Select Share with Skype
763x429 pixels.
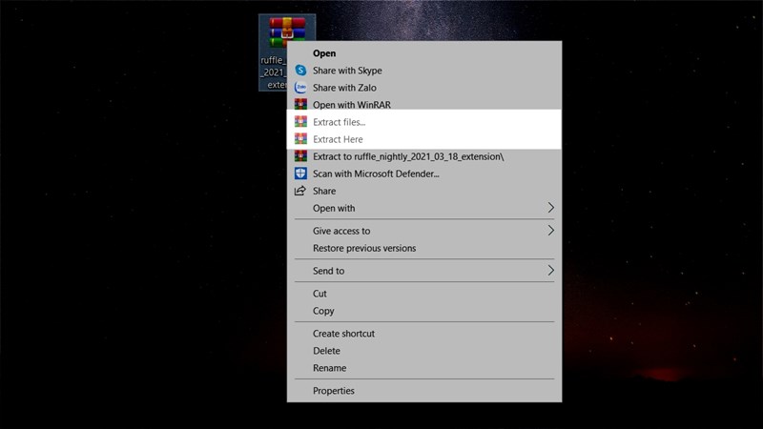424,71
